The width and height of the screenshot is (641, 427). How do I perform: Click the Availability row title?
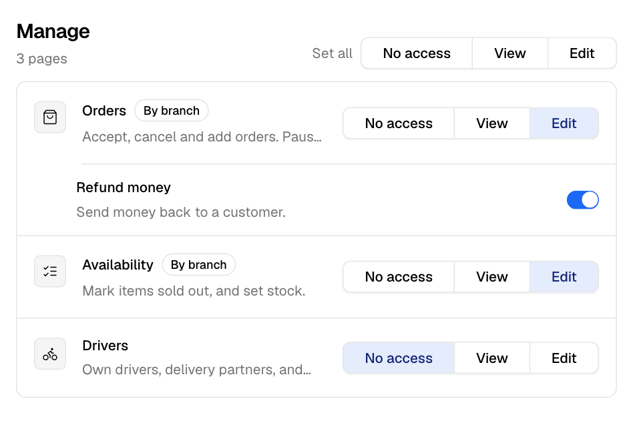[118, 265]
